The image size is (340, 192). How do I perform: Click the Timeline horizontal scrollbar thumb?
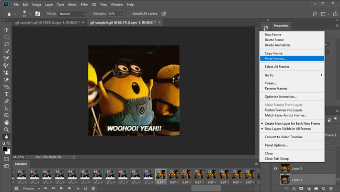pos(206,188)
